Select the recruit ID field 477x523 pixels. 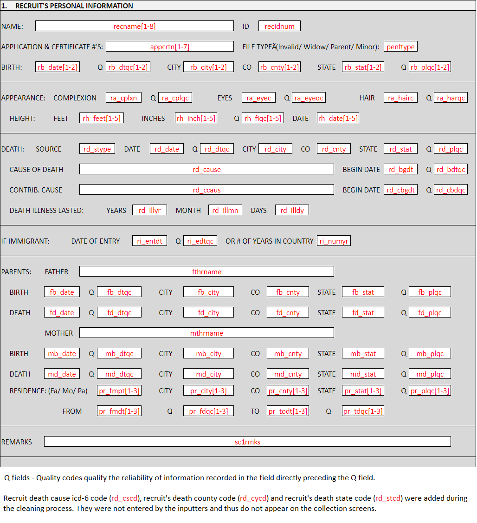click(x=279, y=26)
